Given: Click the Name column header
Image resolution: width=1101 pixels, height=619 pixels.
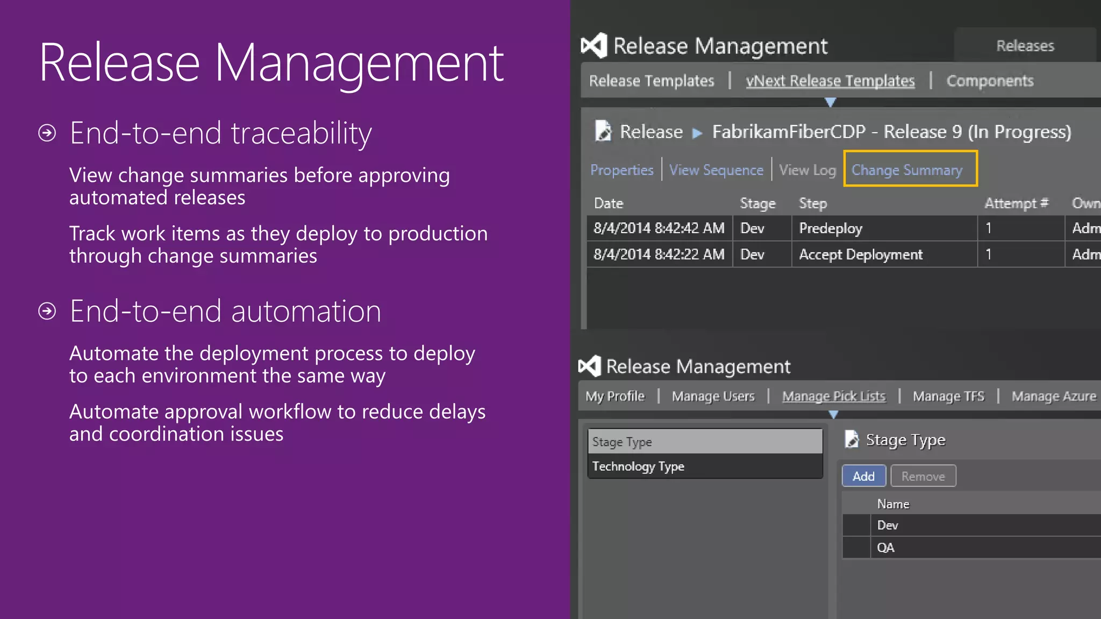Looking at the screenshot, I should pyautogui.click(x=893, y=504).
